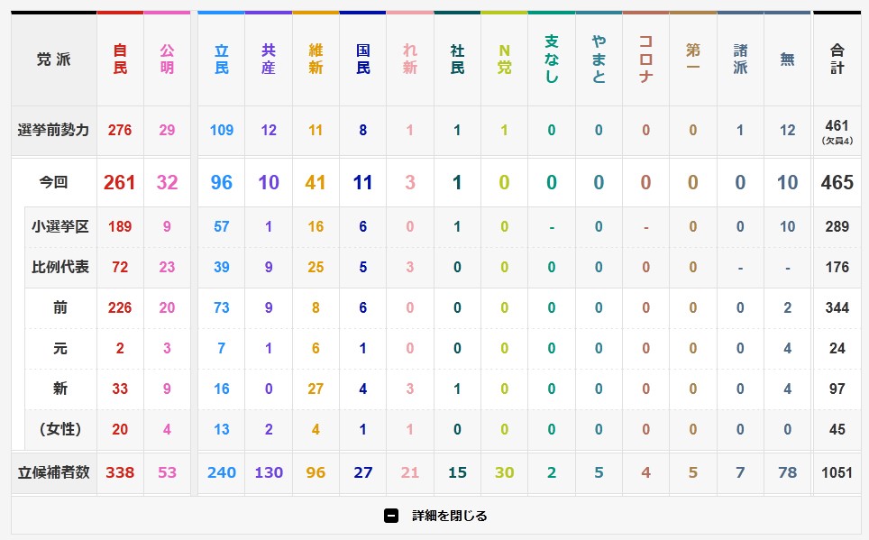Click the red color bar above 自民
869x540 pixels.
click(120, 13)
